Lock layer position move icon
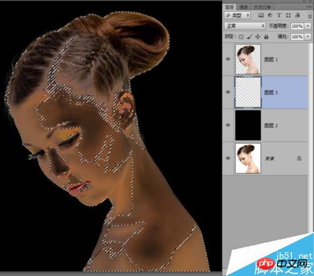This screenshot has height=276, width=314. (x=257, y=37)
